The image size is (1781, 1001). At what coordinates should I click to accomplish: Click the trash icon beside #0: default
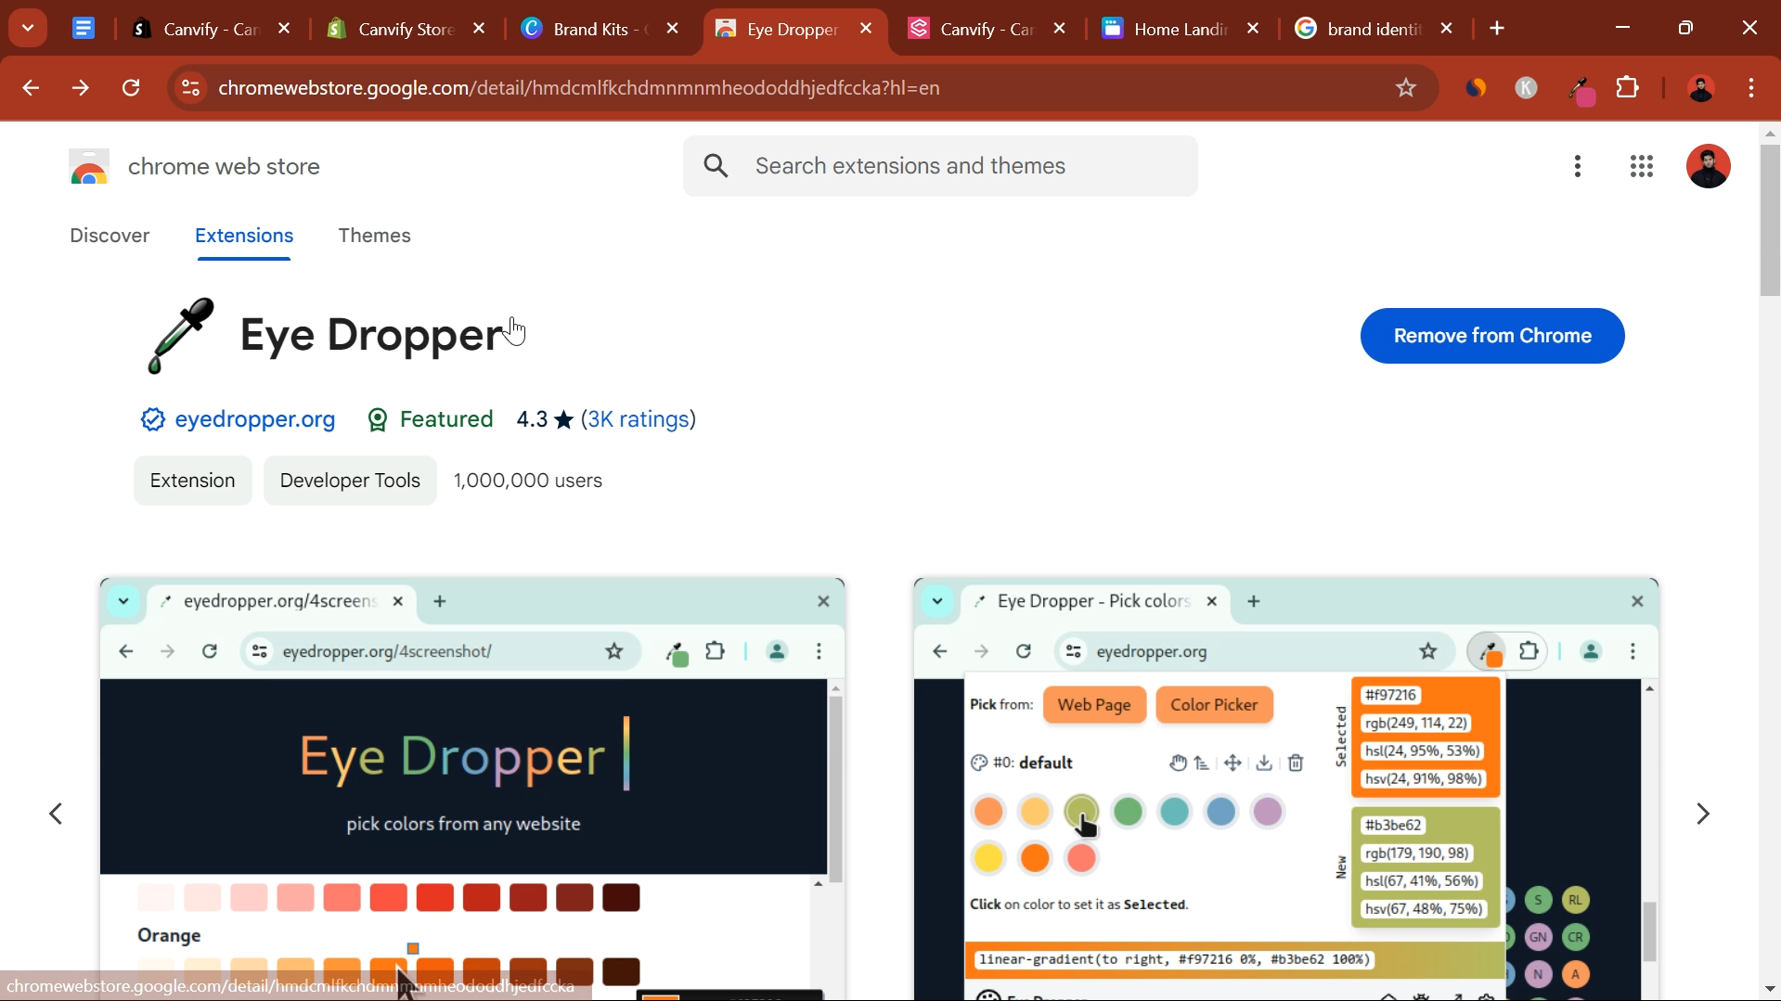pos(1296,763)
